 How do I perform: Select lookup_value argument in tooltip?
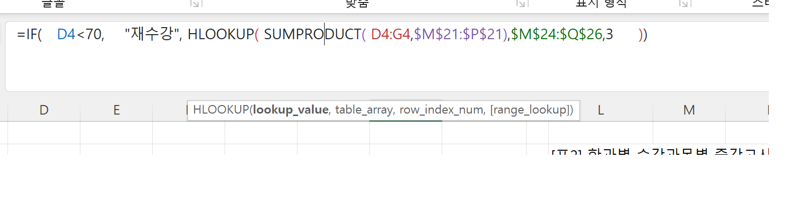pos(290,110)
